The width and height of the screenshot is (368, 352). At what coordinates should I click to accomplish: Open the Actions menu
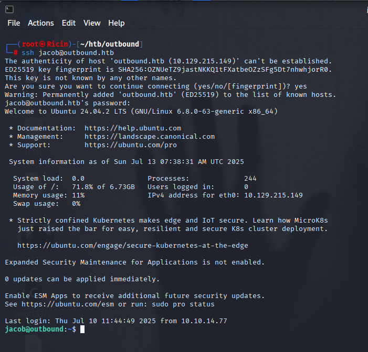point(41,23)
